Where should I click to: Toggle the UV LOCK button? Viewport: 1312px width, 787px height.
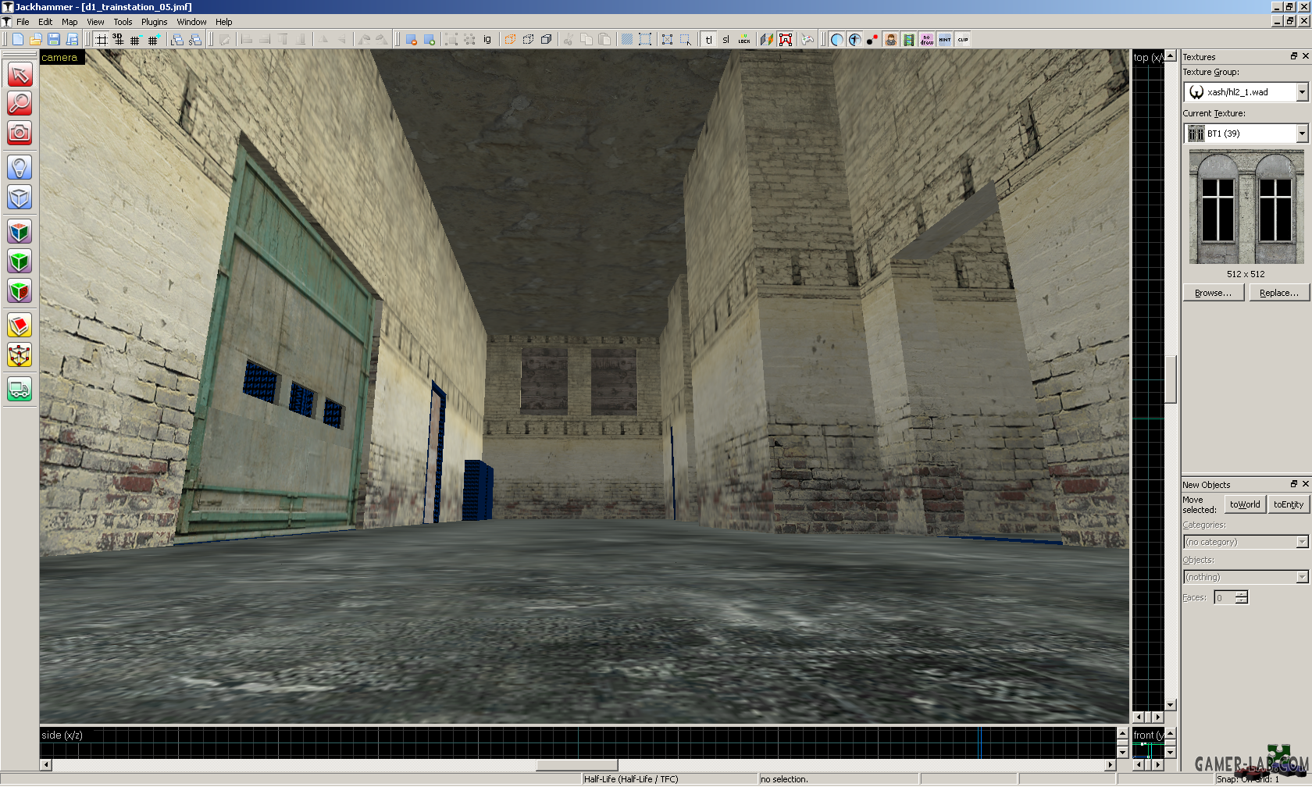coord(744,39)
